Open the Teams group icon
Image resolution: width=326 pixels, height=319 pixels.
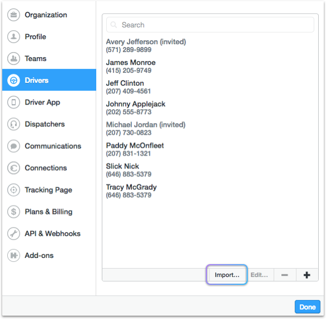point(13,58)
